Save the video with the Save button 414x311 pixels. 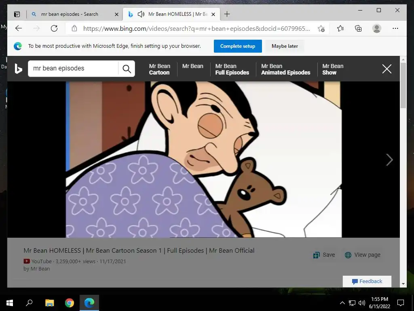(324, 255)
